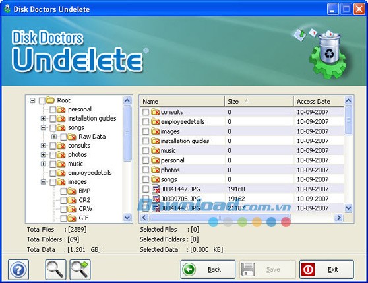
Task: Click the deleted folder icon next to consults in file list
Action: click(x=156, y=112)
